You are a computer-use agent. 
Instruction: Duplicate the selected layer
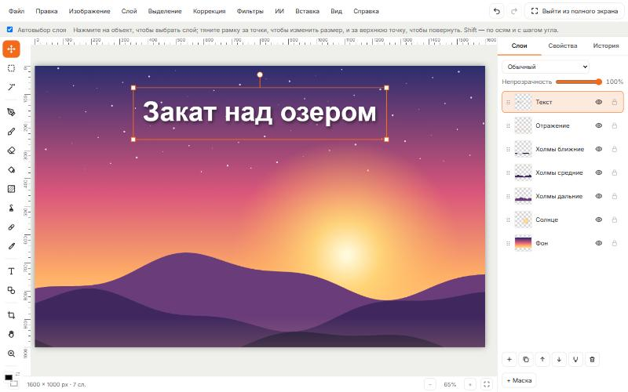[x=526, y=359]
